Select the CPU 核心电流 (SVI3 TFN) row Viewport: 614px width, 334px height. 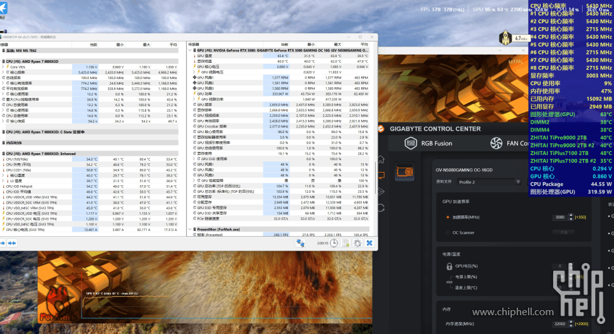pos(90,230)
